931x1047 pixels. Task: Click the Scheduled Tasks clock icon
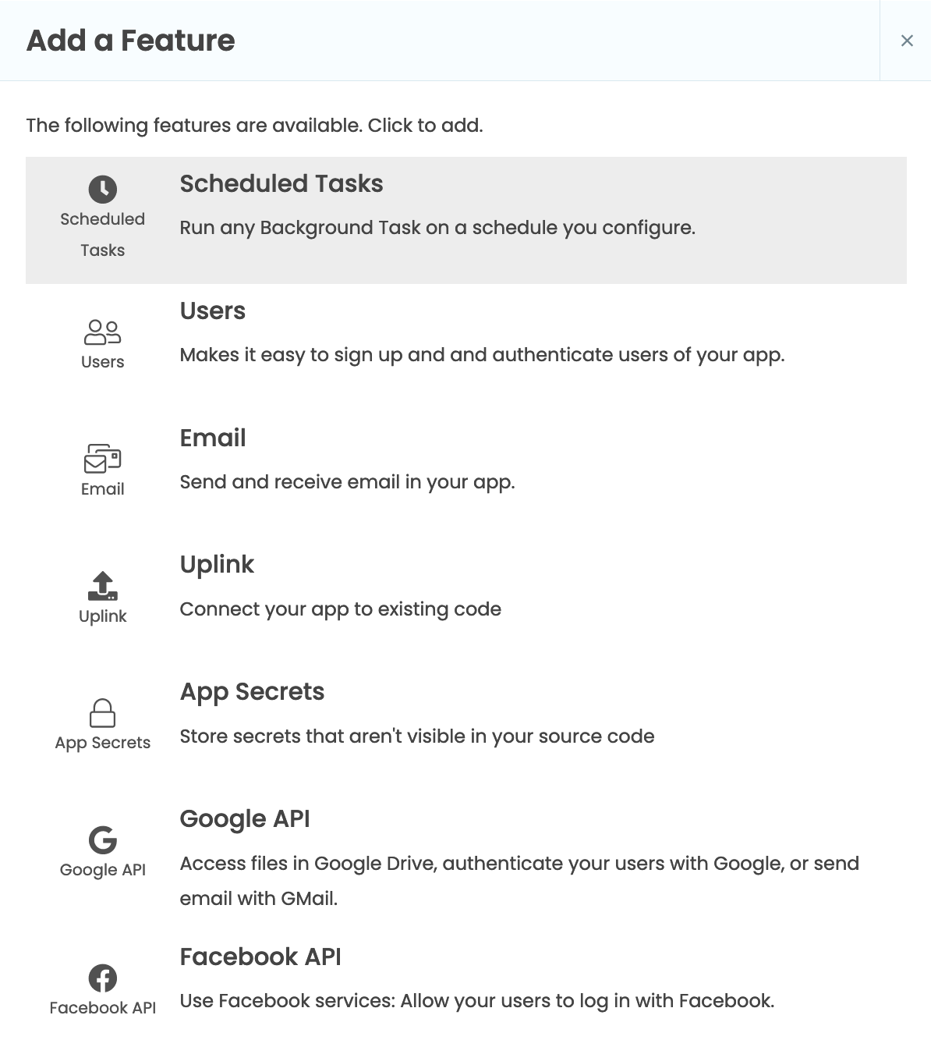tap(102, 189)
